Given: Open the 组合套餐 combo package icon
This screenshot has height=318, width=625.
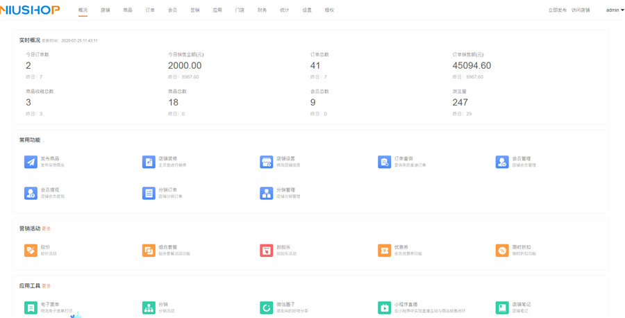Looking at the screenshot, I should [149, 250].
